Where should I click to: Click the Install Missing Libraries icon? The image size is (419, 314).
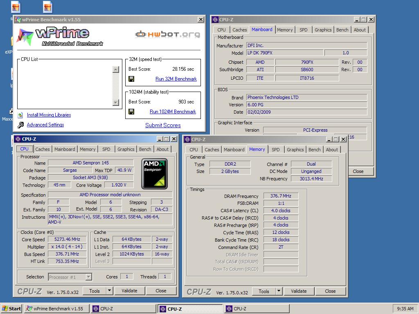coord(20,115)
